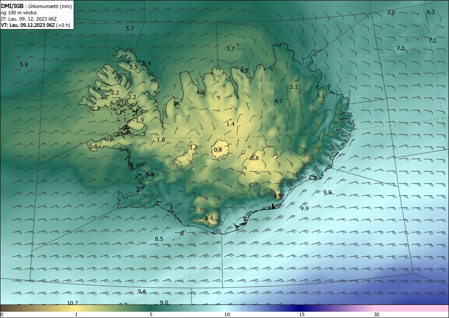This screenshot has height=318, width=449.
Task: Select the 5.7 value label on the map
Action: click(130, 28)
